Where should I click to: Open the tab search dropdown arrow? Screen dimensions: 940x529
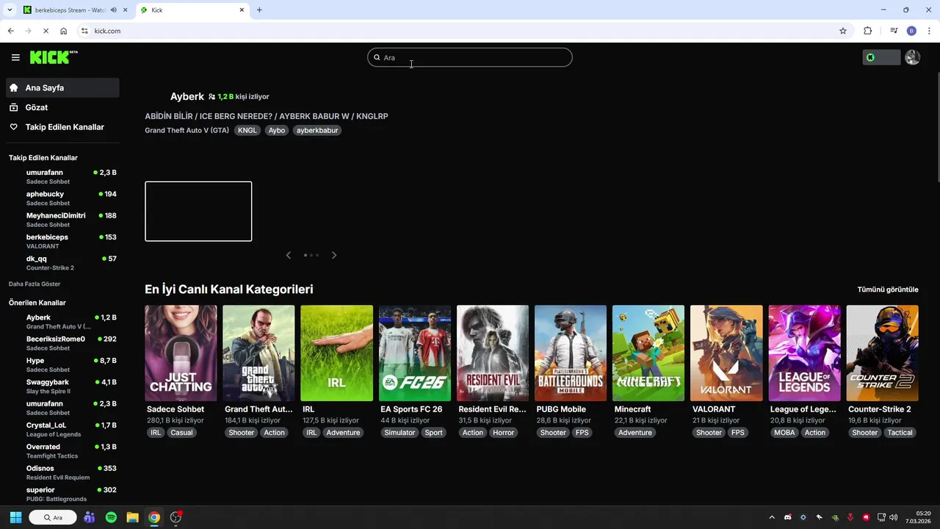point(10,10)
